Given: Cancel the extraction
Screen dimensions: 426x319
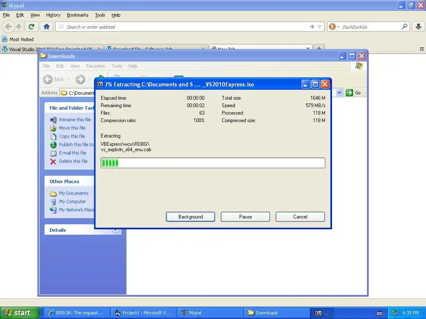Looking at the screenshot, I should pos(300,217).
